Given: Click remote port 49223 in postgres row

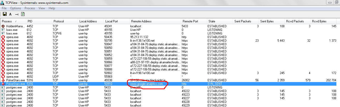Looking at the screenshot, I should (x=186, y=95).
